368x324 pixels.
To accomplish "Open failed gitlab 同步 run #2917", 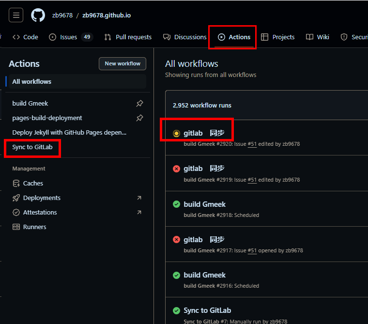I will tap(204, 240).
